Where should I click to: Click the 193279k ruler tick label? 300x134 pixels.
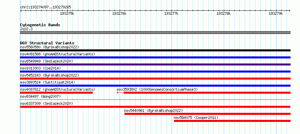pos(276,14)
